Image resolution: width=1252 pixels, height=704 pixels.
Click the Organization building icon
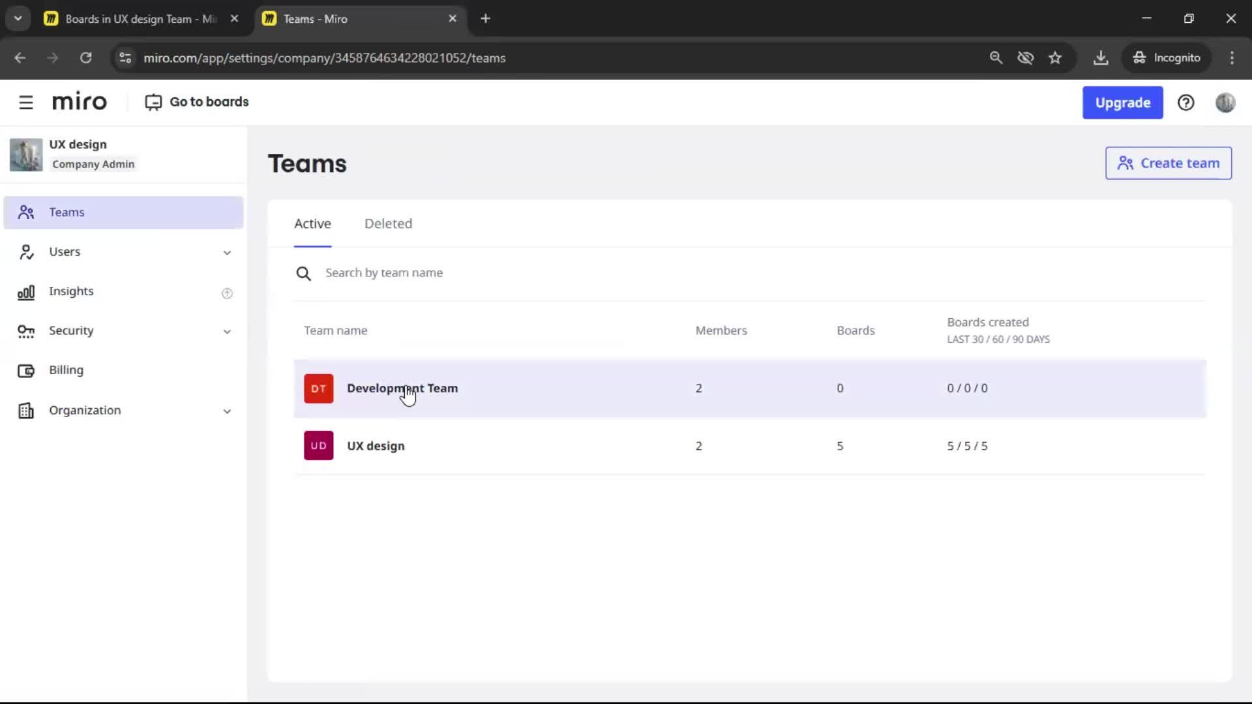26,411
